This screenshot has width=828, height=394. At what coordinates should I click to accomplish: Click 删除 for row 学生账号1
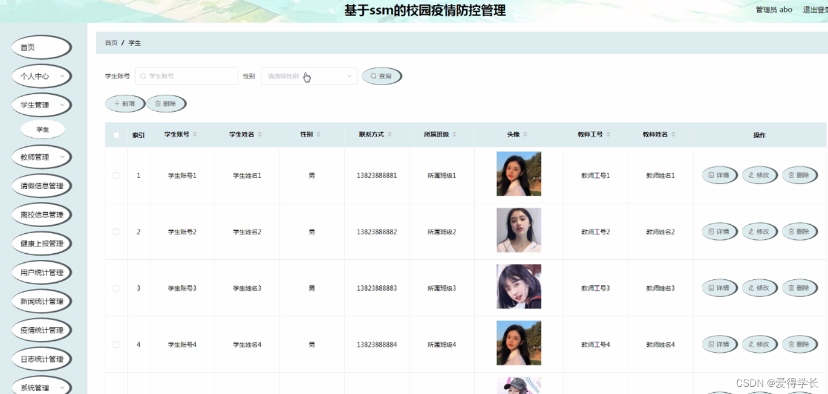click(800, 175)
